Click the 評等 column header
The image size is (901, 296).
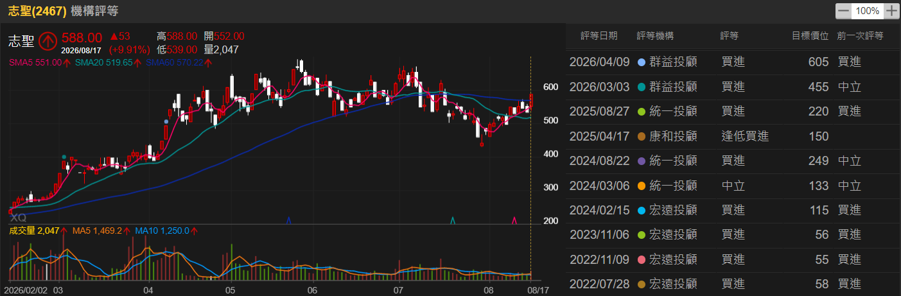pos(729,36)
